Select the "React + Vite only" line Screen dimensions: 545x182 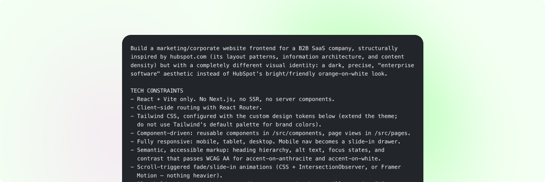pyautogui.click(x=232, y=99)
